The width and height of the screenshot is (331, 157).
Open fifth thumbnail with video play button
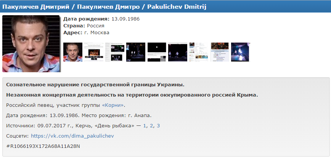157,52
